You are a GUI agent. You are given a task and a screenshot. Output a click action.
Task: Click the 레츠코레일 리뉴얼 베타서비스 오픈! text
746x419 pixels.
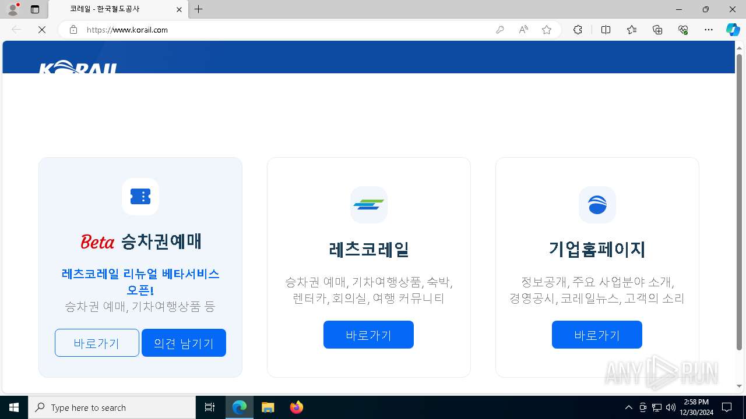[x=140, y=282]
